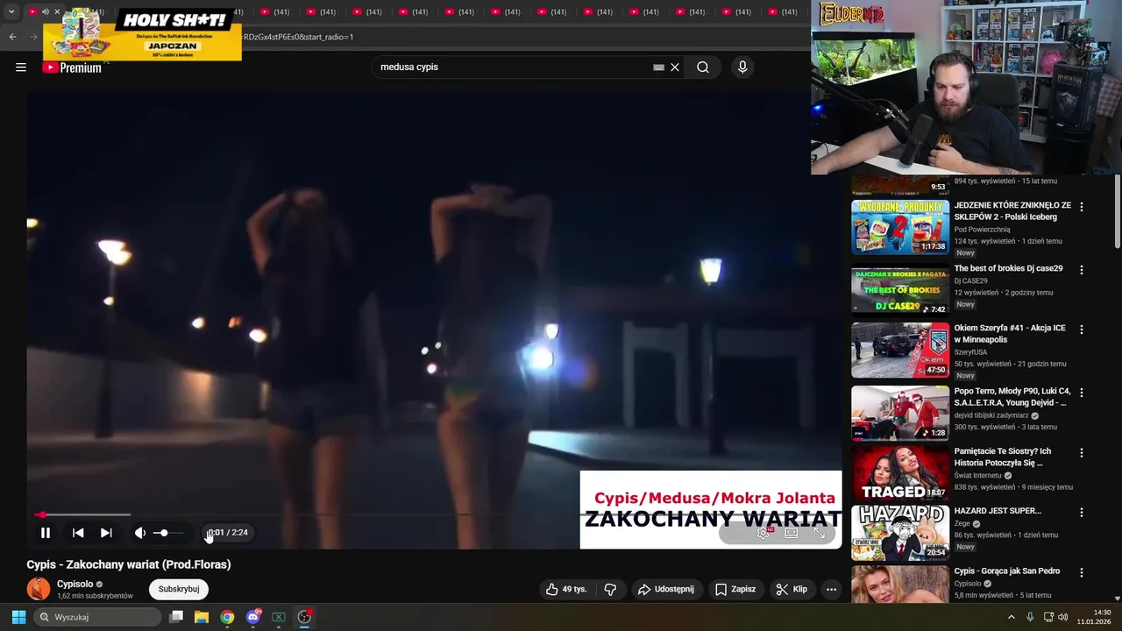Go to the previous video
The image size is (1122, 631).
(x=78, y=533)
